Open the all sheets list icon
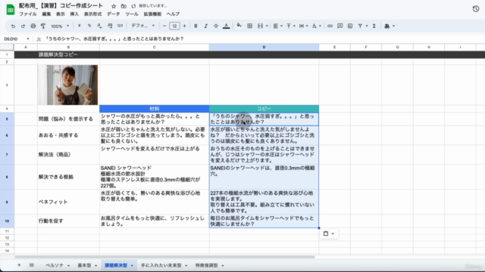Viewport: 485px width, 272px height. tap(32, 265)
